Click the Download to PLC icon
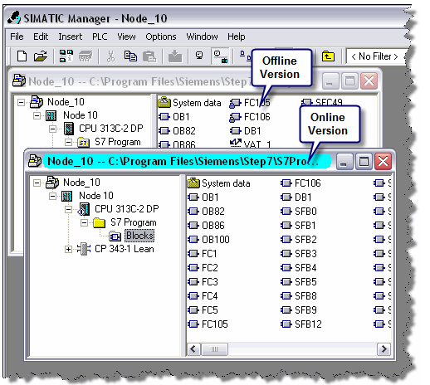Image resolution: width=430 pixels, height=385 pixels. 175,56
